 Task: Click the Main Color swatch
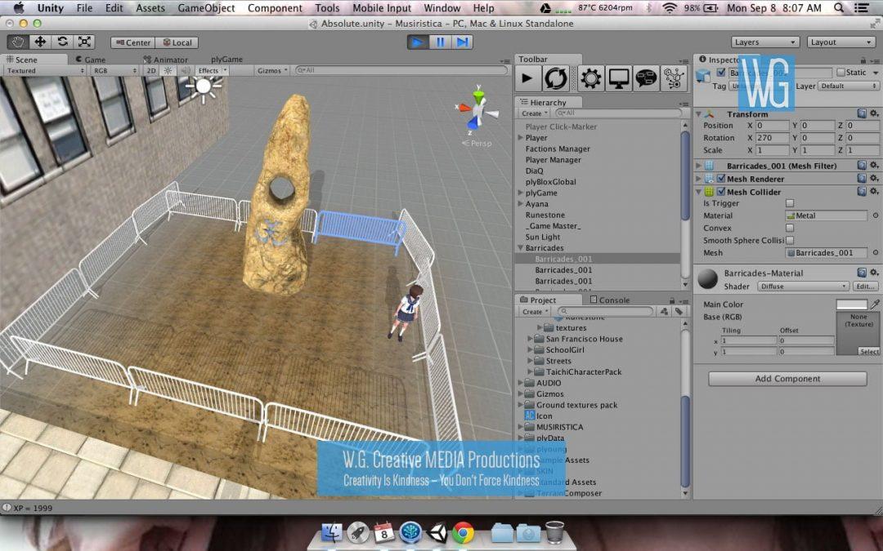pyautogui.click(x=851, y=304)
